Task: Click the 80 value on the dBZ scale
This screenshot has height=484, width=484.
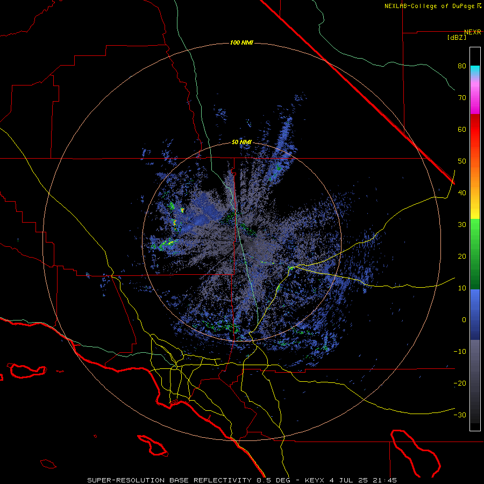Action: click(x=462, y=66)
